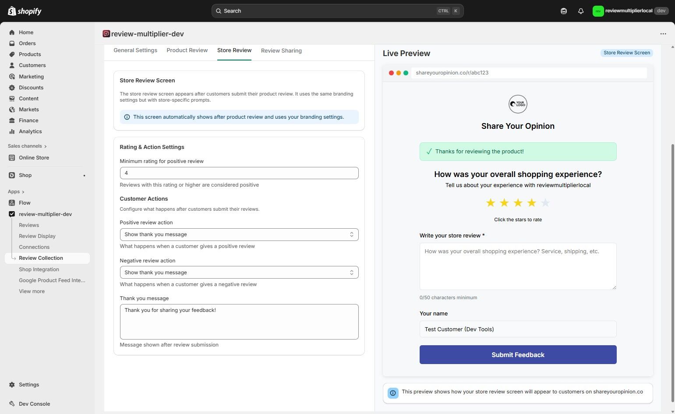Click the first star in preview

[491, 203]
